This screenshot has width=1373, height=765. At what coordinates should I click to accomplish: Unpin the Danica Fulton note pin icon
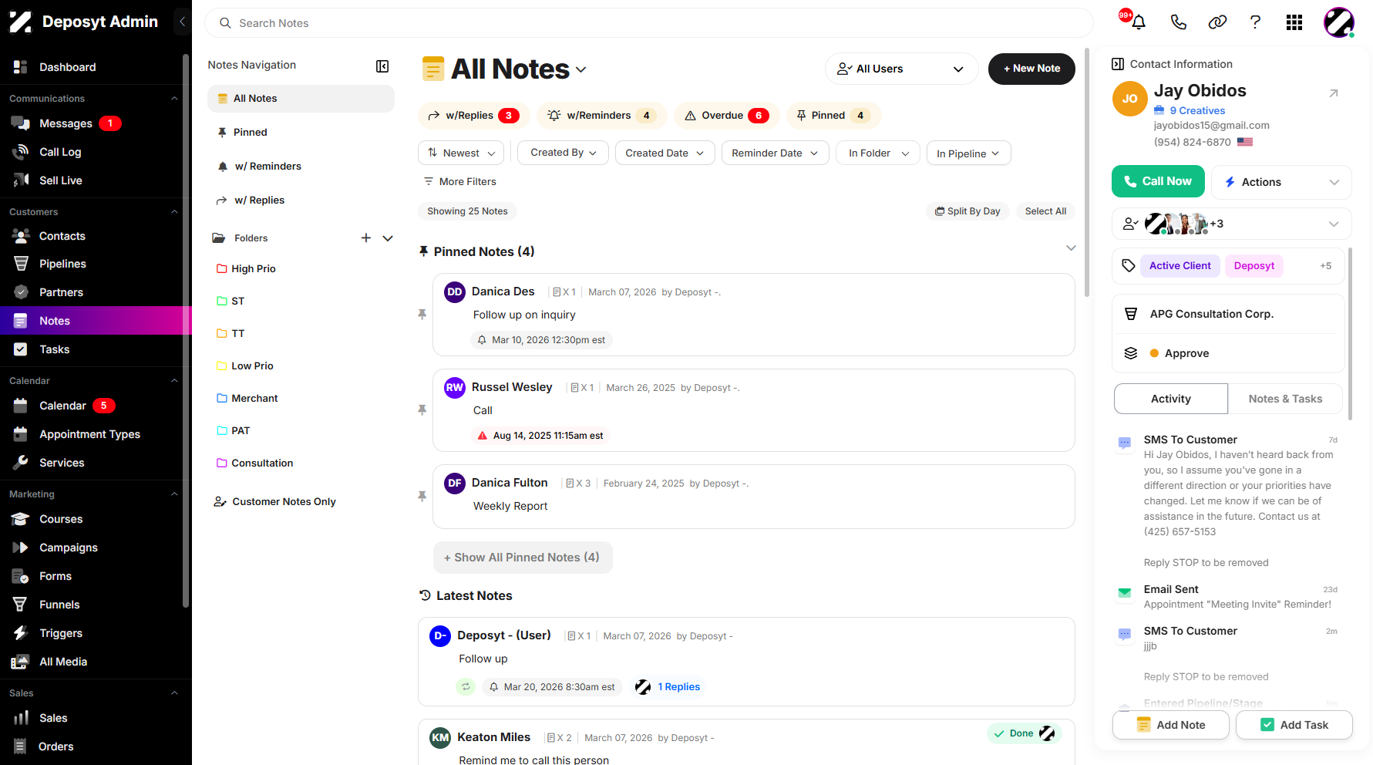click(422, 496)
